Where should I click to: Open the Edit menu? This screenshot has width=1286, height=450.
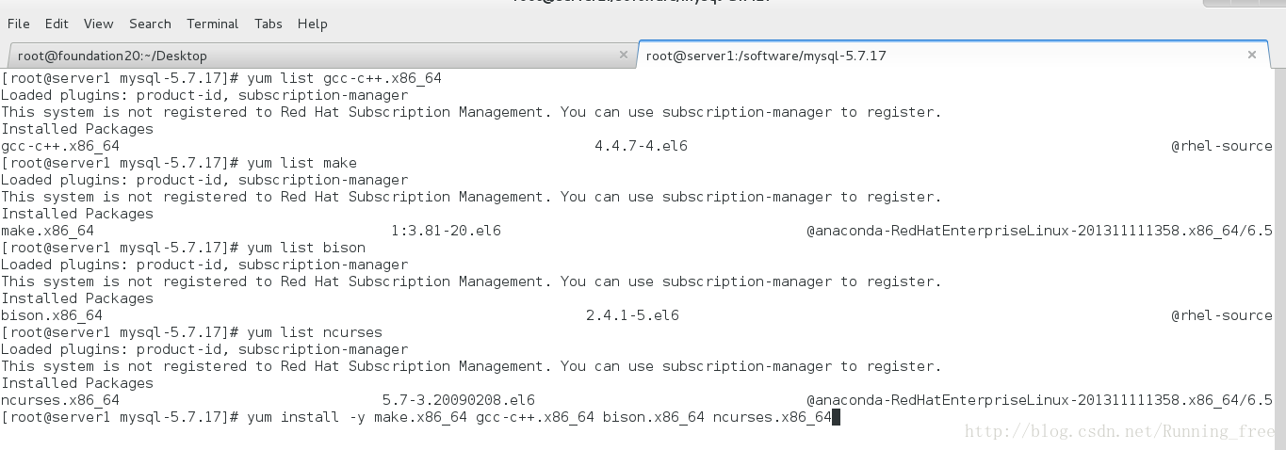(x=57, y=24)
